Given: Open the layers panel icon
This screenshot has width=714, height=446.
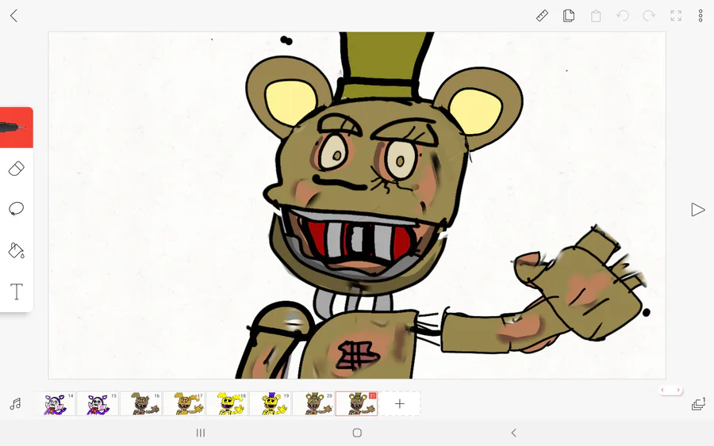Looking at the screenshot, I should coord(698,404).
